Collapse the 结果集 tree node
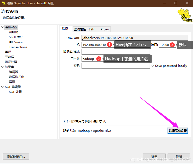This screenshot has width=193, height=164. 2,67
